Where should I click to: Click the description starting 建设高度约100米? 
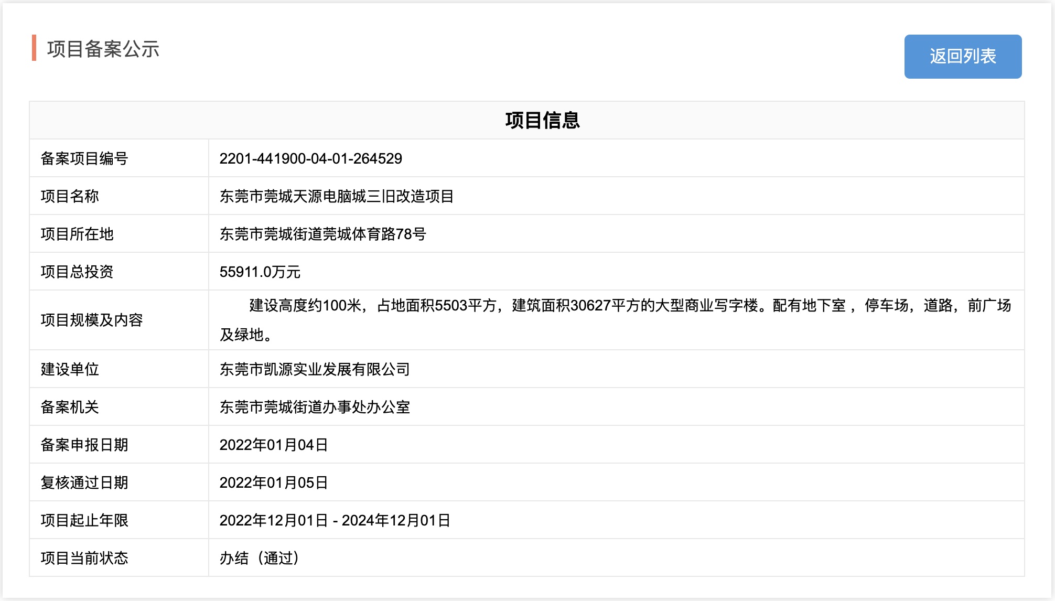click(x=616, y=320)
